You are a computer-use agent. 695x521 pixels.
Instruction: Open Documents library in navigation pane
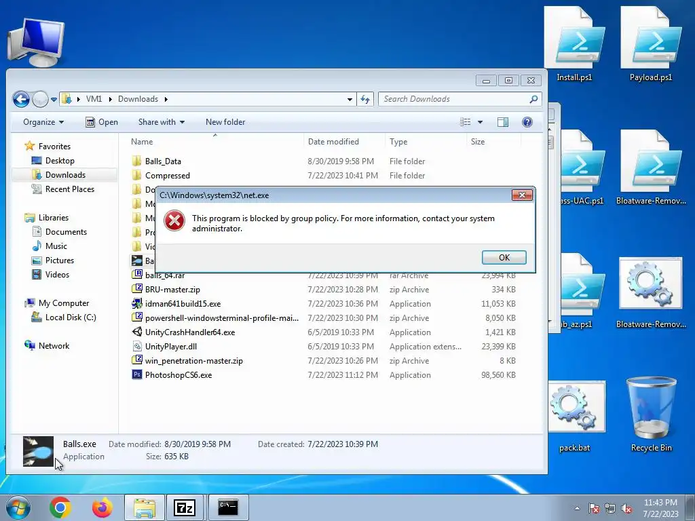pyautogui.click(x=66, y=232)
